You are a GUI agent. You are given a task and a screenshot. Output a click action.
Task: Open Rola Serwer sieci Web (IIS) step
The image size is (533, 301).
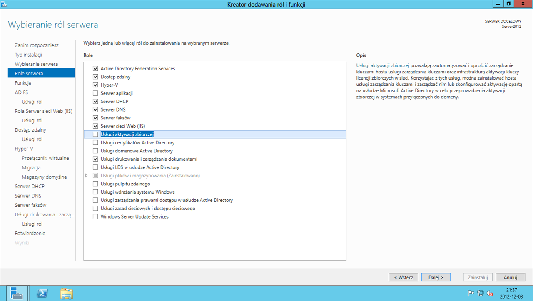pyautogui.click(x=44, y=111)
